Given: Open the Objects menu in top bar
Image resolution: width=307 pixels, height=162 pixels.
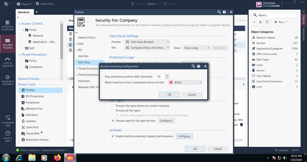Looking at the screenshot, I should (x=24, y=4).
